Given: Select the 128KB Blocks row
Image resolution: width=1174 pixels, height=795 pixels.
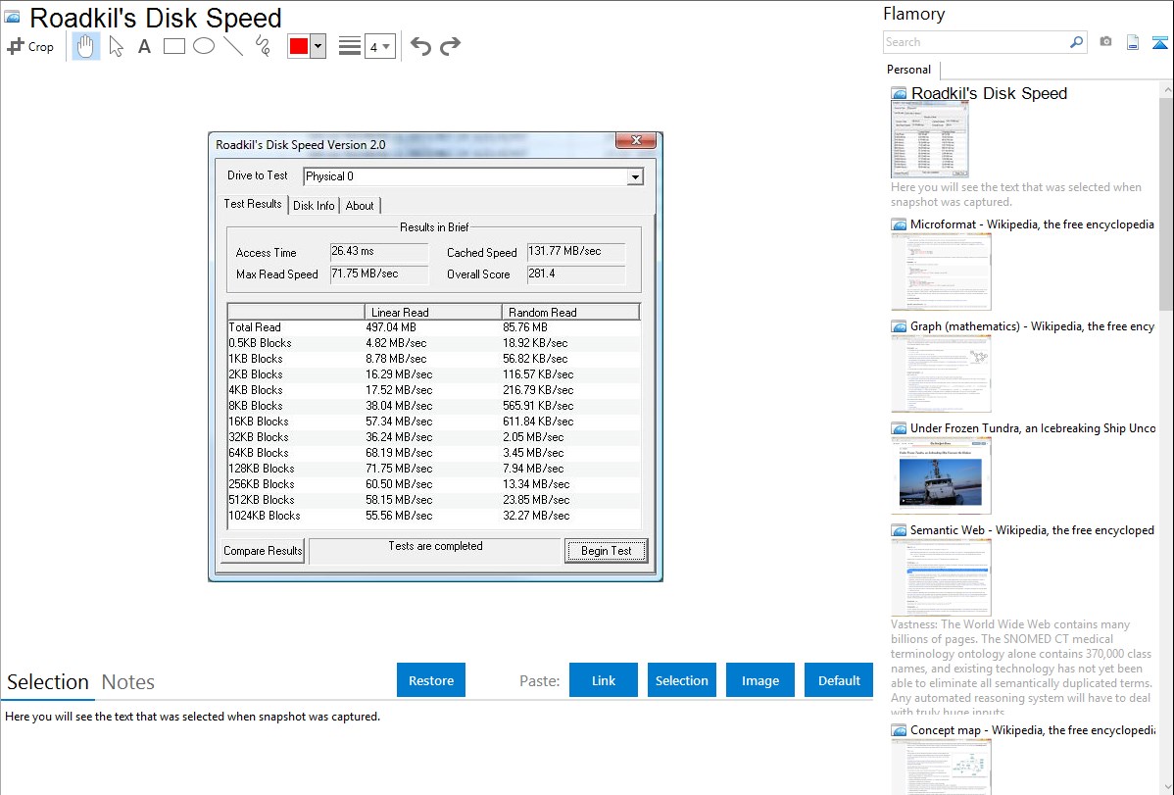Looking at the screenshot, I should 433,469.
